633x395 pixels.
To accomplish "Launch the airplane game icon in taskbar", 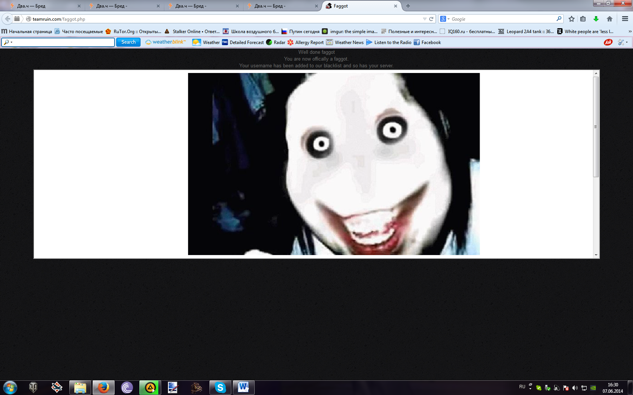I will (x=57, y=387).
